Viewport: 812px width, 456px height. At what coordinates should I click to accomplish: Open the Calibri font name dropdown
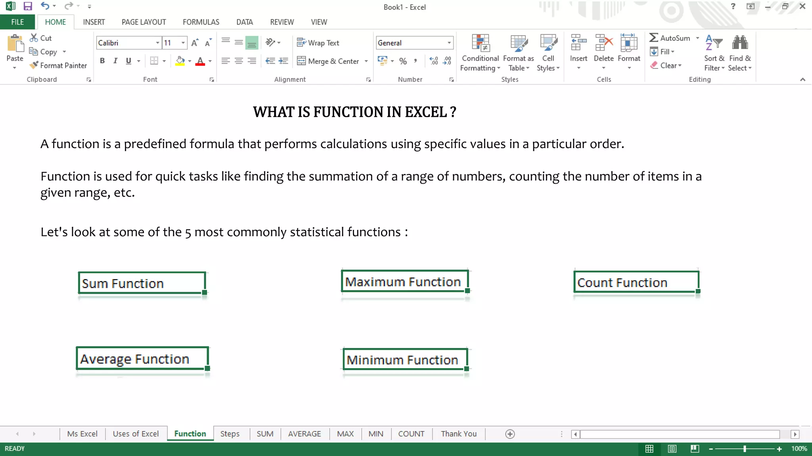click(157, 43)
